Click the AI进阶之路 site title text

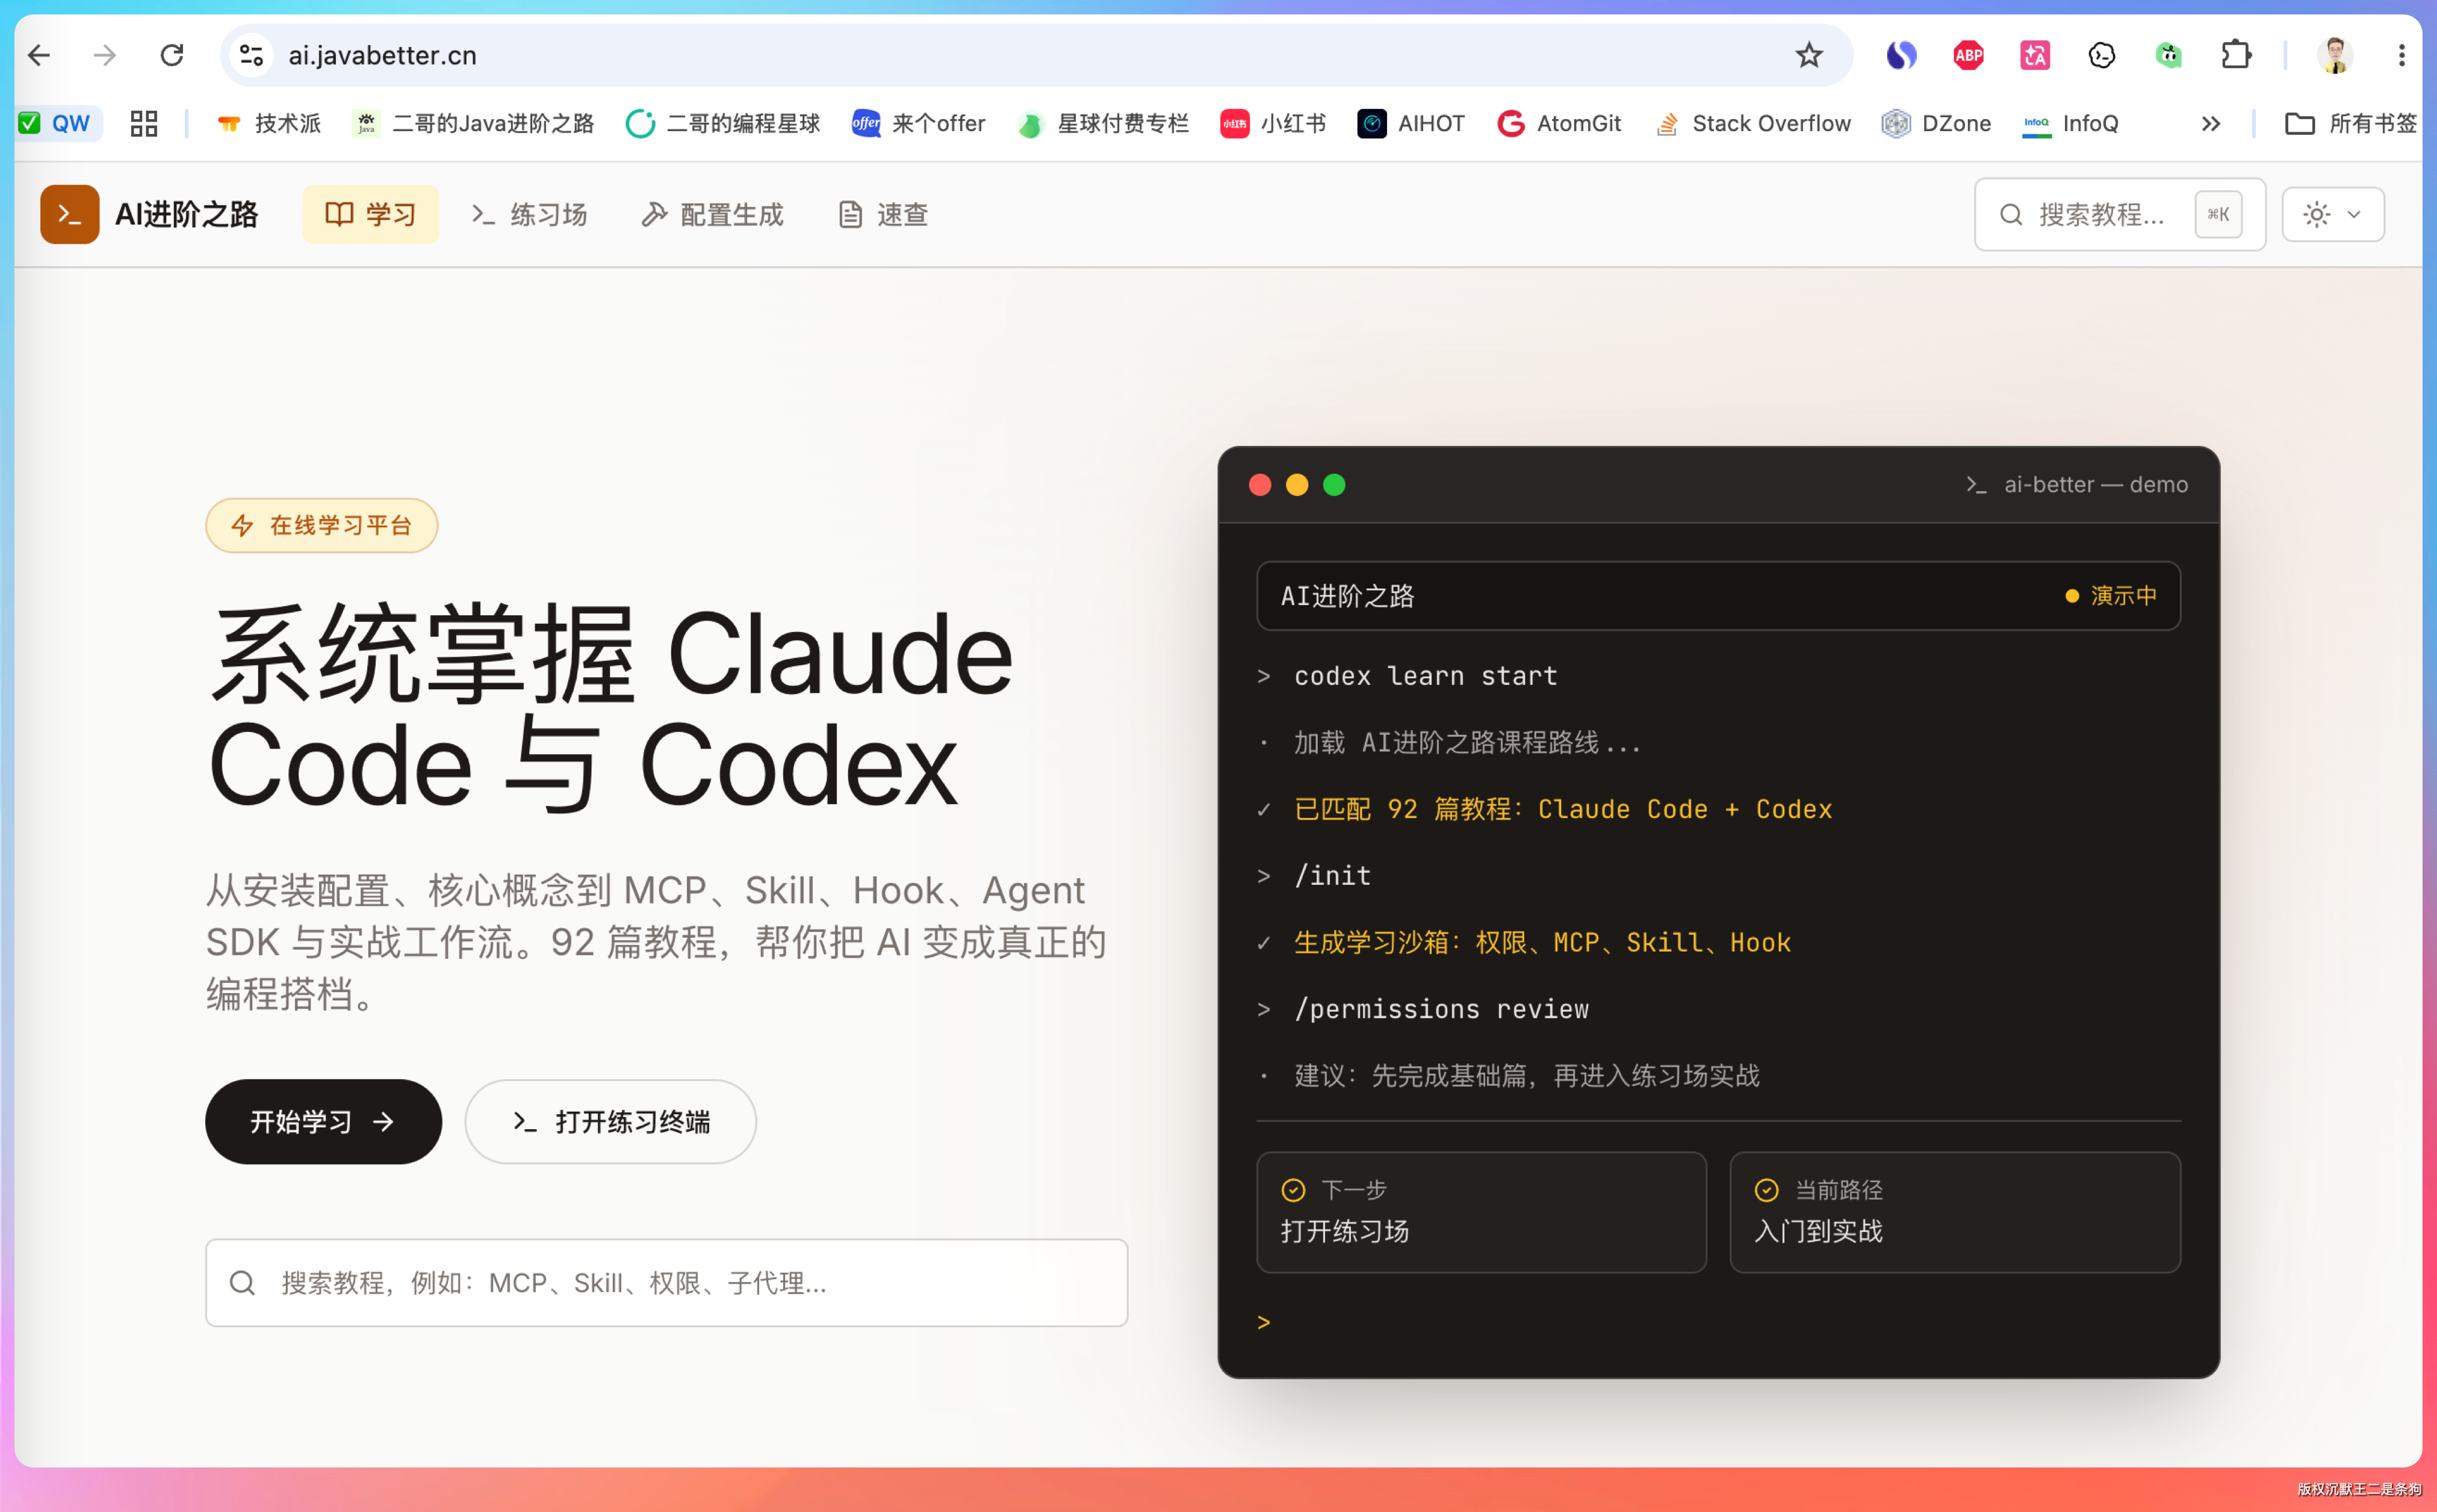point(187,214)
